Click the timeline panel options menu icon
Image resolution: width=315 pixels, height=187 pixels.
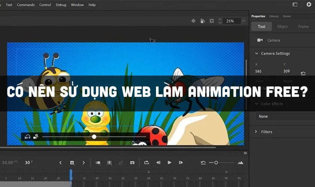[245, 153]
